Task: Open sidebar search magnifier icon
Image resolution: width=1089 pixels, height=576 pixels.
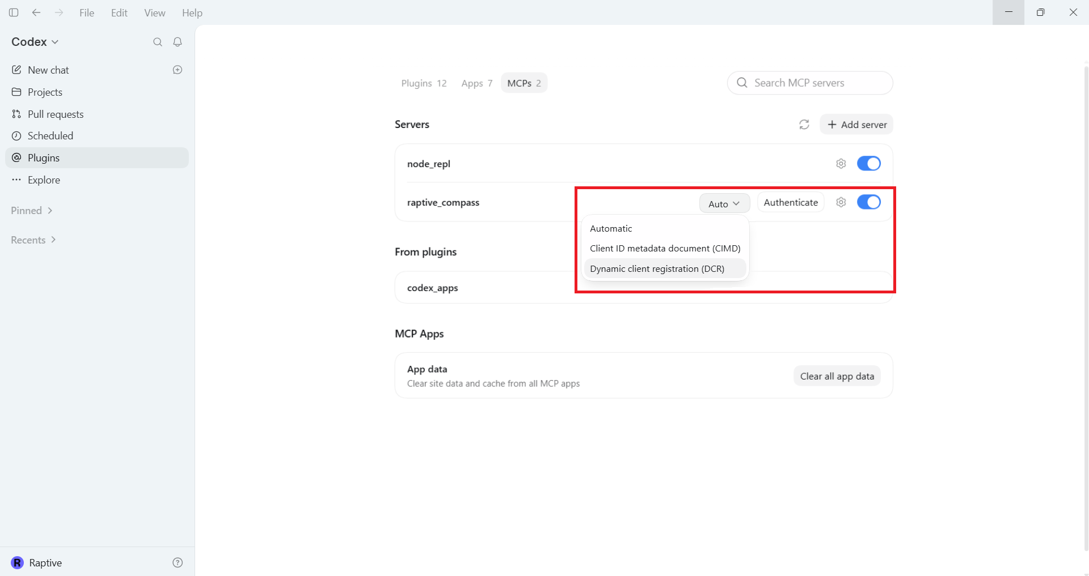Action: (x=158, y=42)
